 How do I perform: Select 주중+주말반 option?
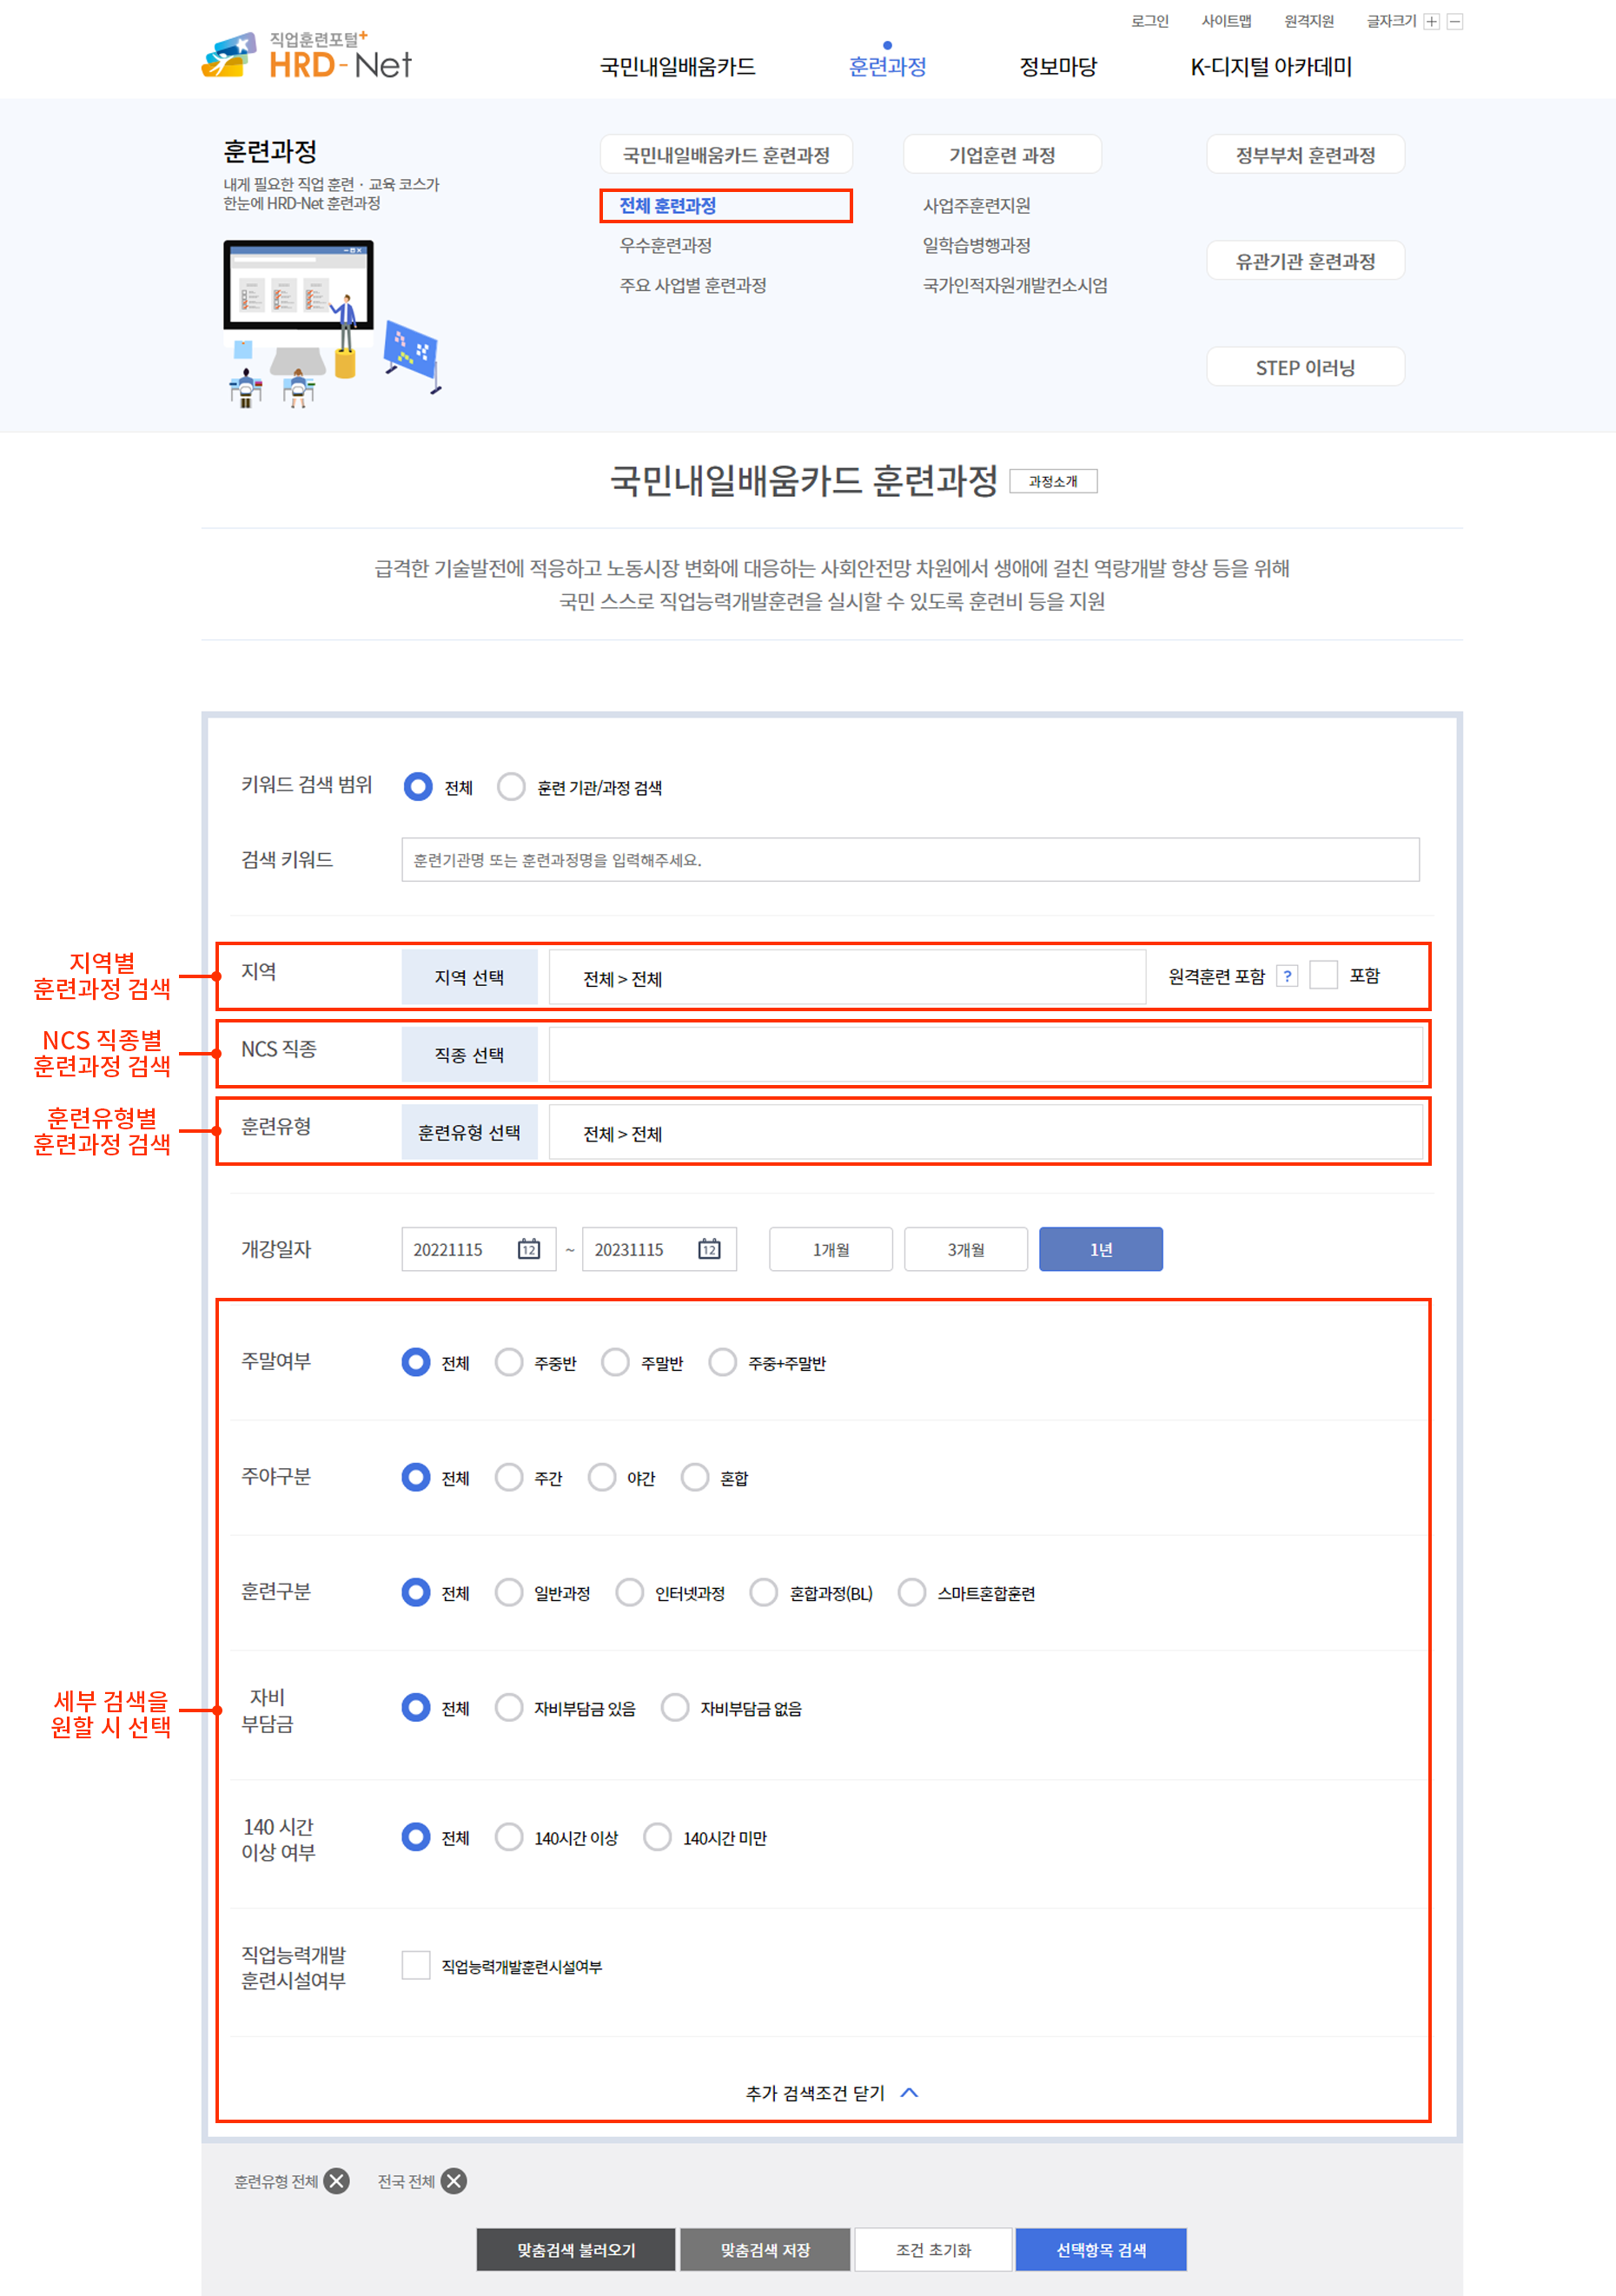coord(722,1362)
